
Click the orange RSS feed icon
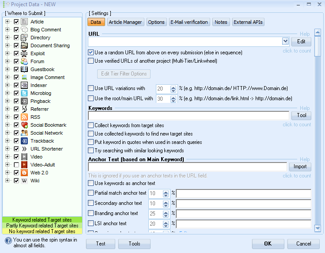24,117
